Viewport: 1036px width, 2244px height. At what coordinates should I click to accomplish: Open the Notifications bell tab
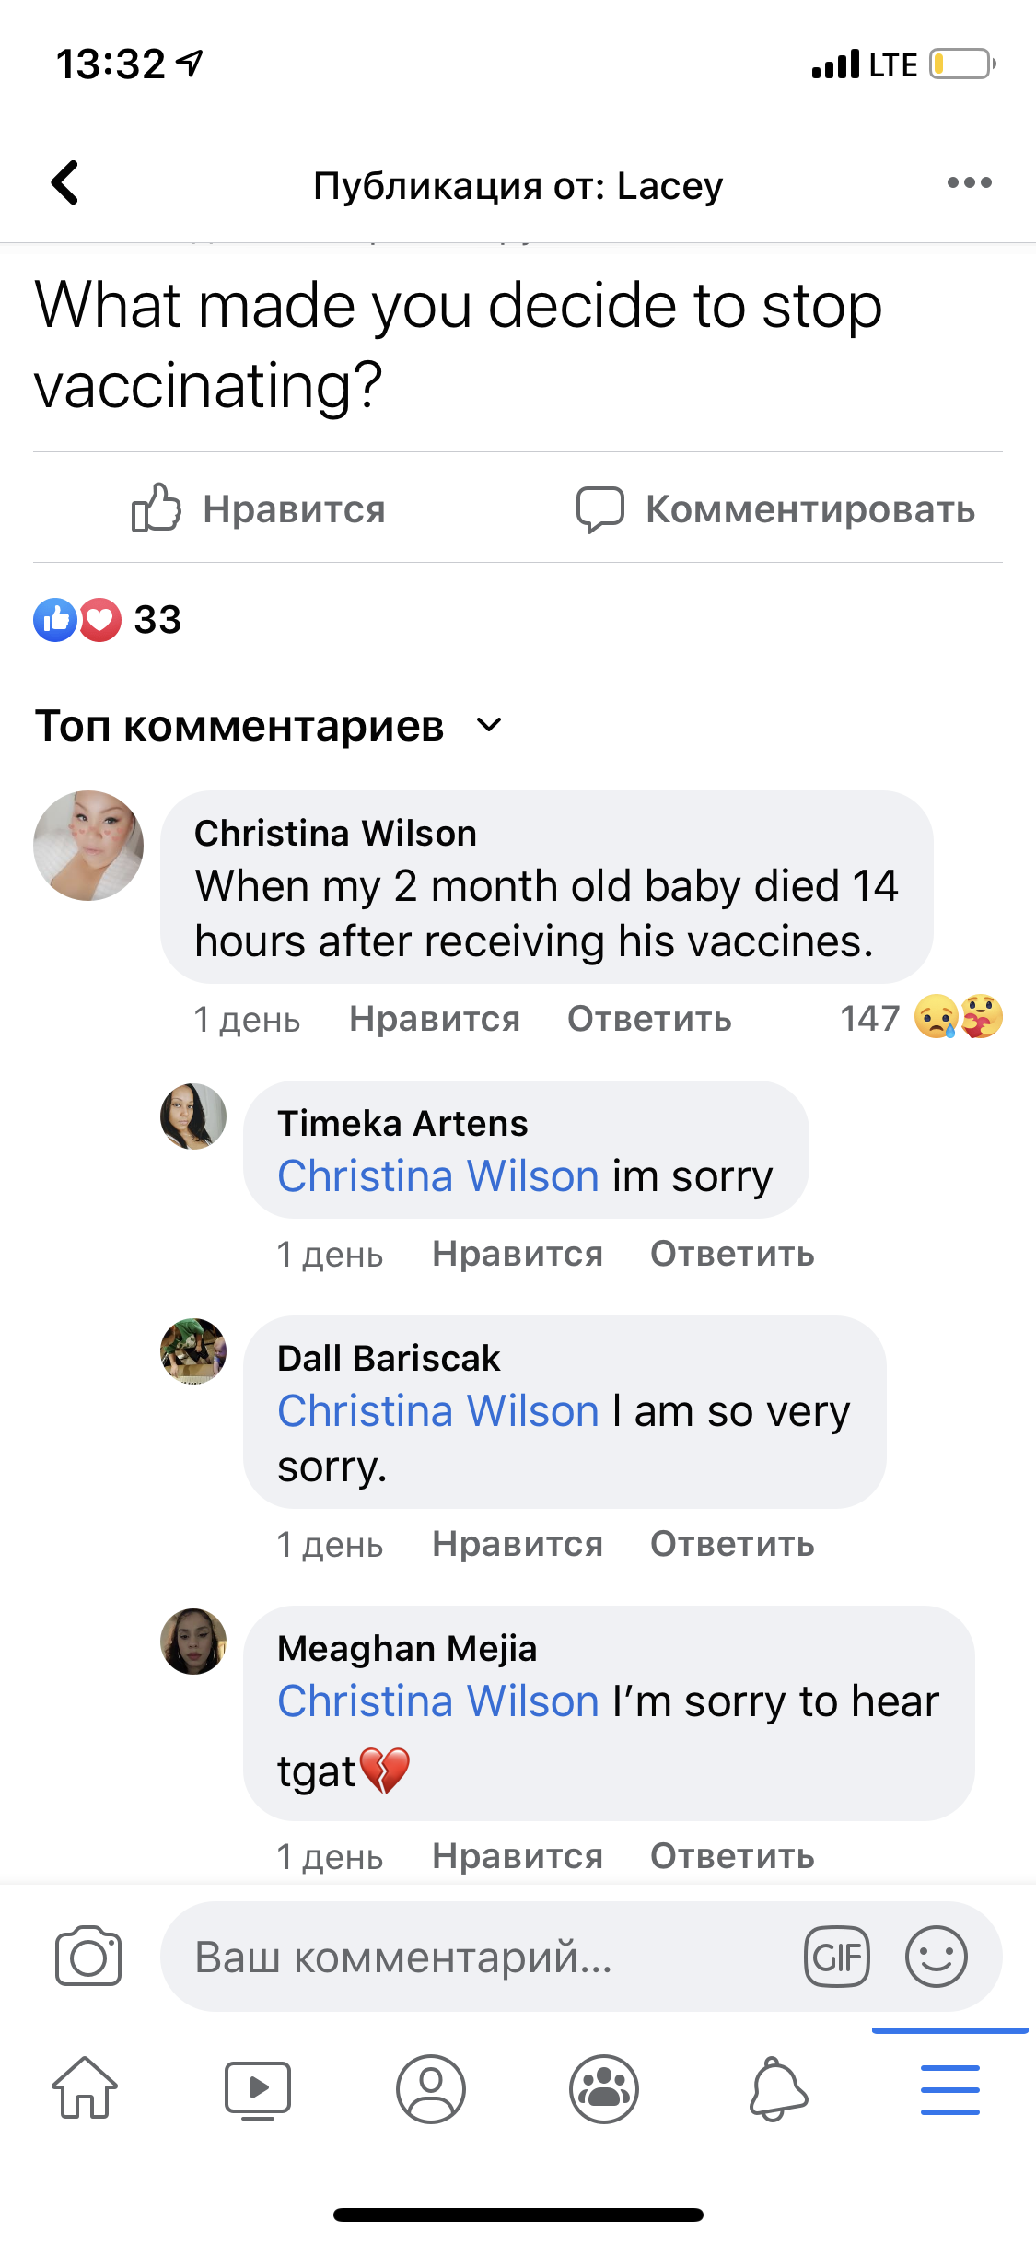click(777, 2088)
